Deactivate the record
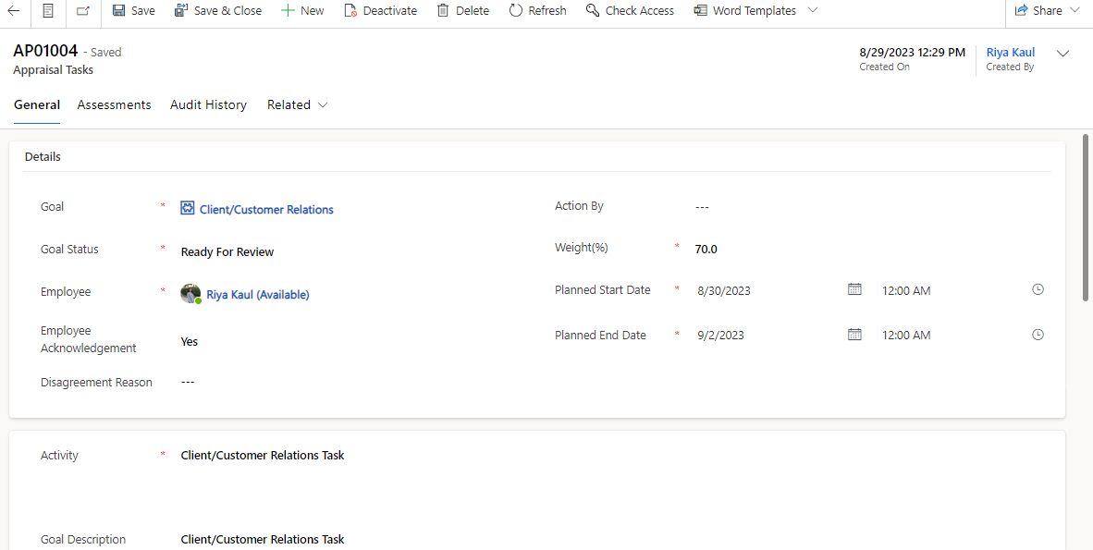The image size is (1093, 550). [380, 10]
